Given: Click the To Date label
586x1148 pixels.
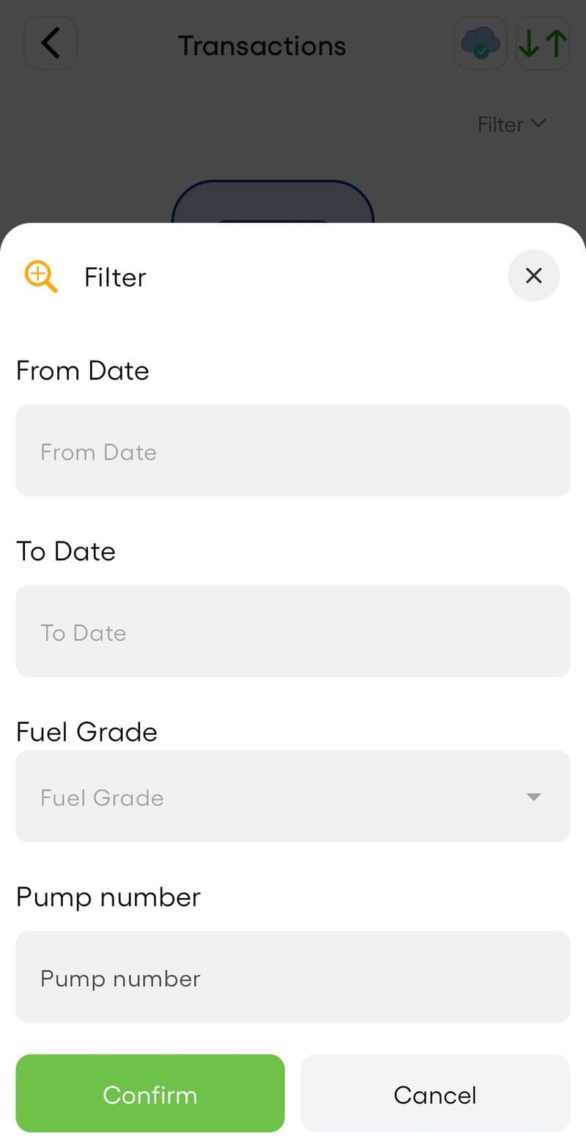Looking at the screenshot, I should [x=66, y=551].
